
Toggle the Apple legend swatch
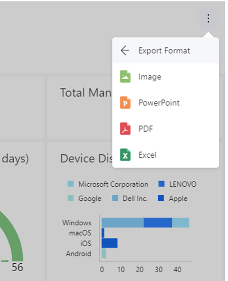[x=161, y=198]
